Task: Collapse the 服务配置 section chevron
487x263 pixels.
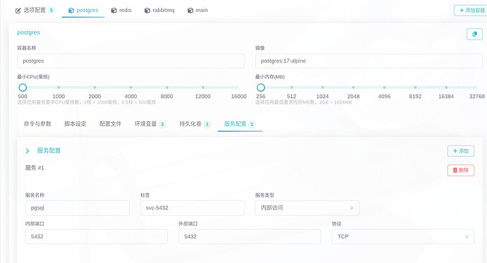Action: pyautogui.click(x=28, y=151)
